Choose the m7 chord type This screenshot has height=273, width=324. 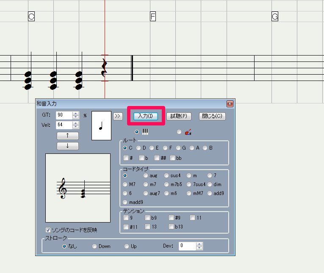pyautogui.click(x=146, y=184)
